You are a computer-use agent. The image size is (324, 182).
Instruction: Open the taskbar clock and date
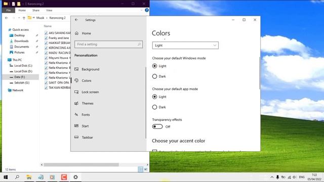coord(314,177)
